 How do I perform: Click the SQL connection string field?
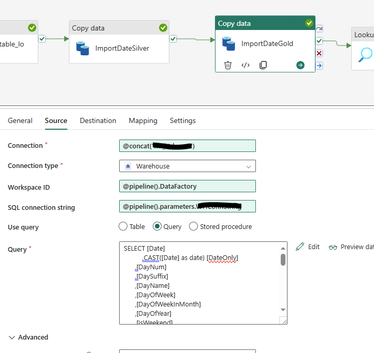click(187, 206)
